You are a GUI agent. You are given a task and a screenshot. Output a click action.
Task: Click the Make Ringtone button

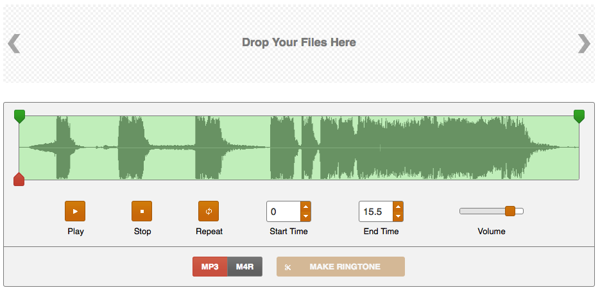[x=341, y=267]
